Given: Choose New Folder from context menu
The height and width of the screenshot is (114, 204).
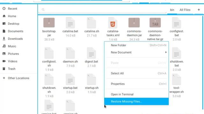Looking at the screenshot, I should (x=136, y=45).
